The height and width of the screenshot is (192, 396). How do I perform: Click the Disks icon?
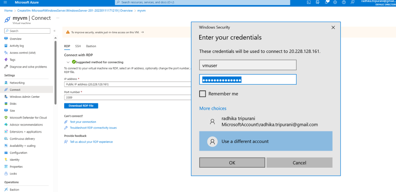tap(6, 104)
